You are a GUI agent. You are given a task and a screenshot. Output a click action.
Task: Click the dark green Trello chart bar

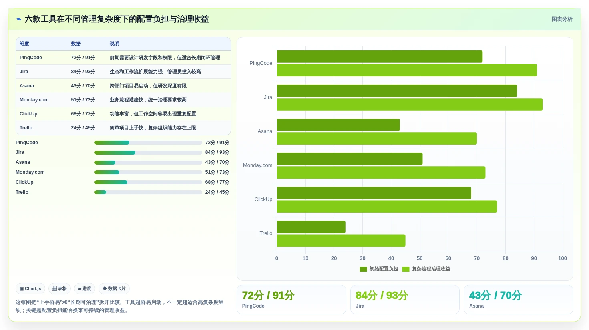pos(311,227)
